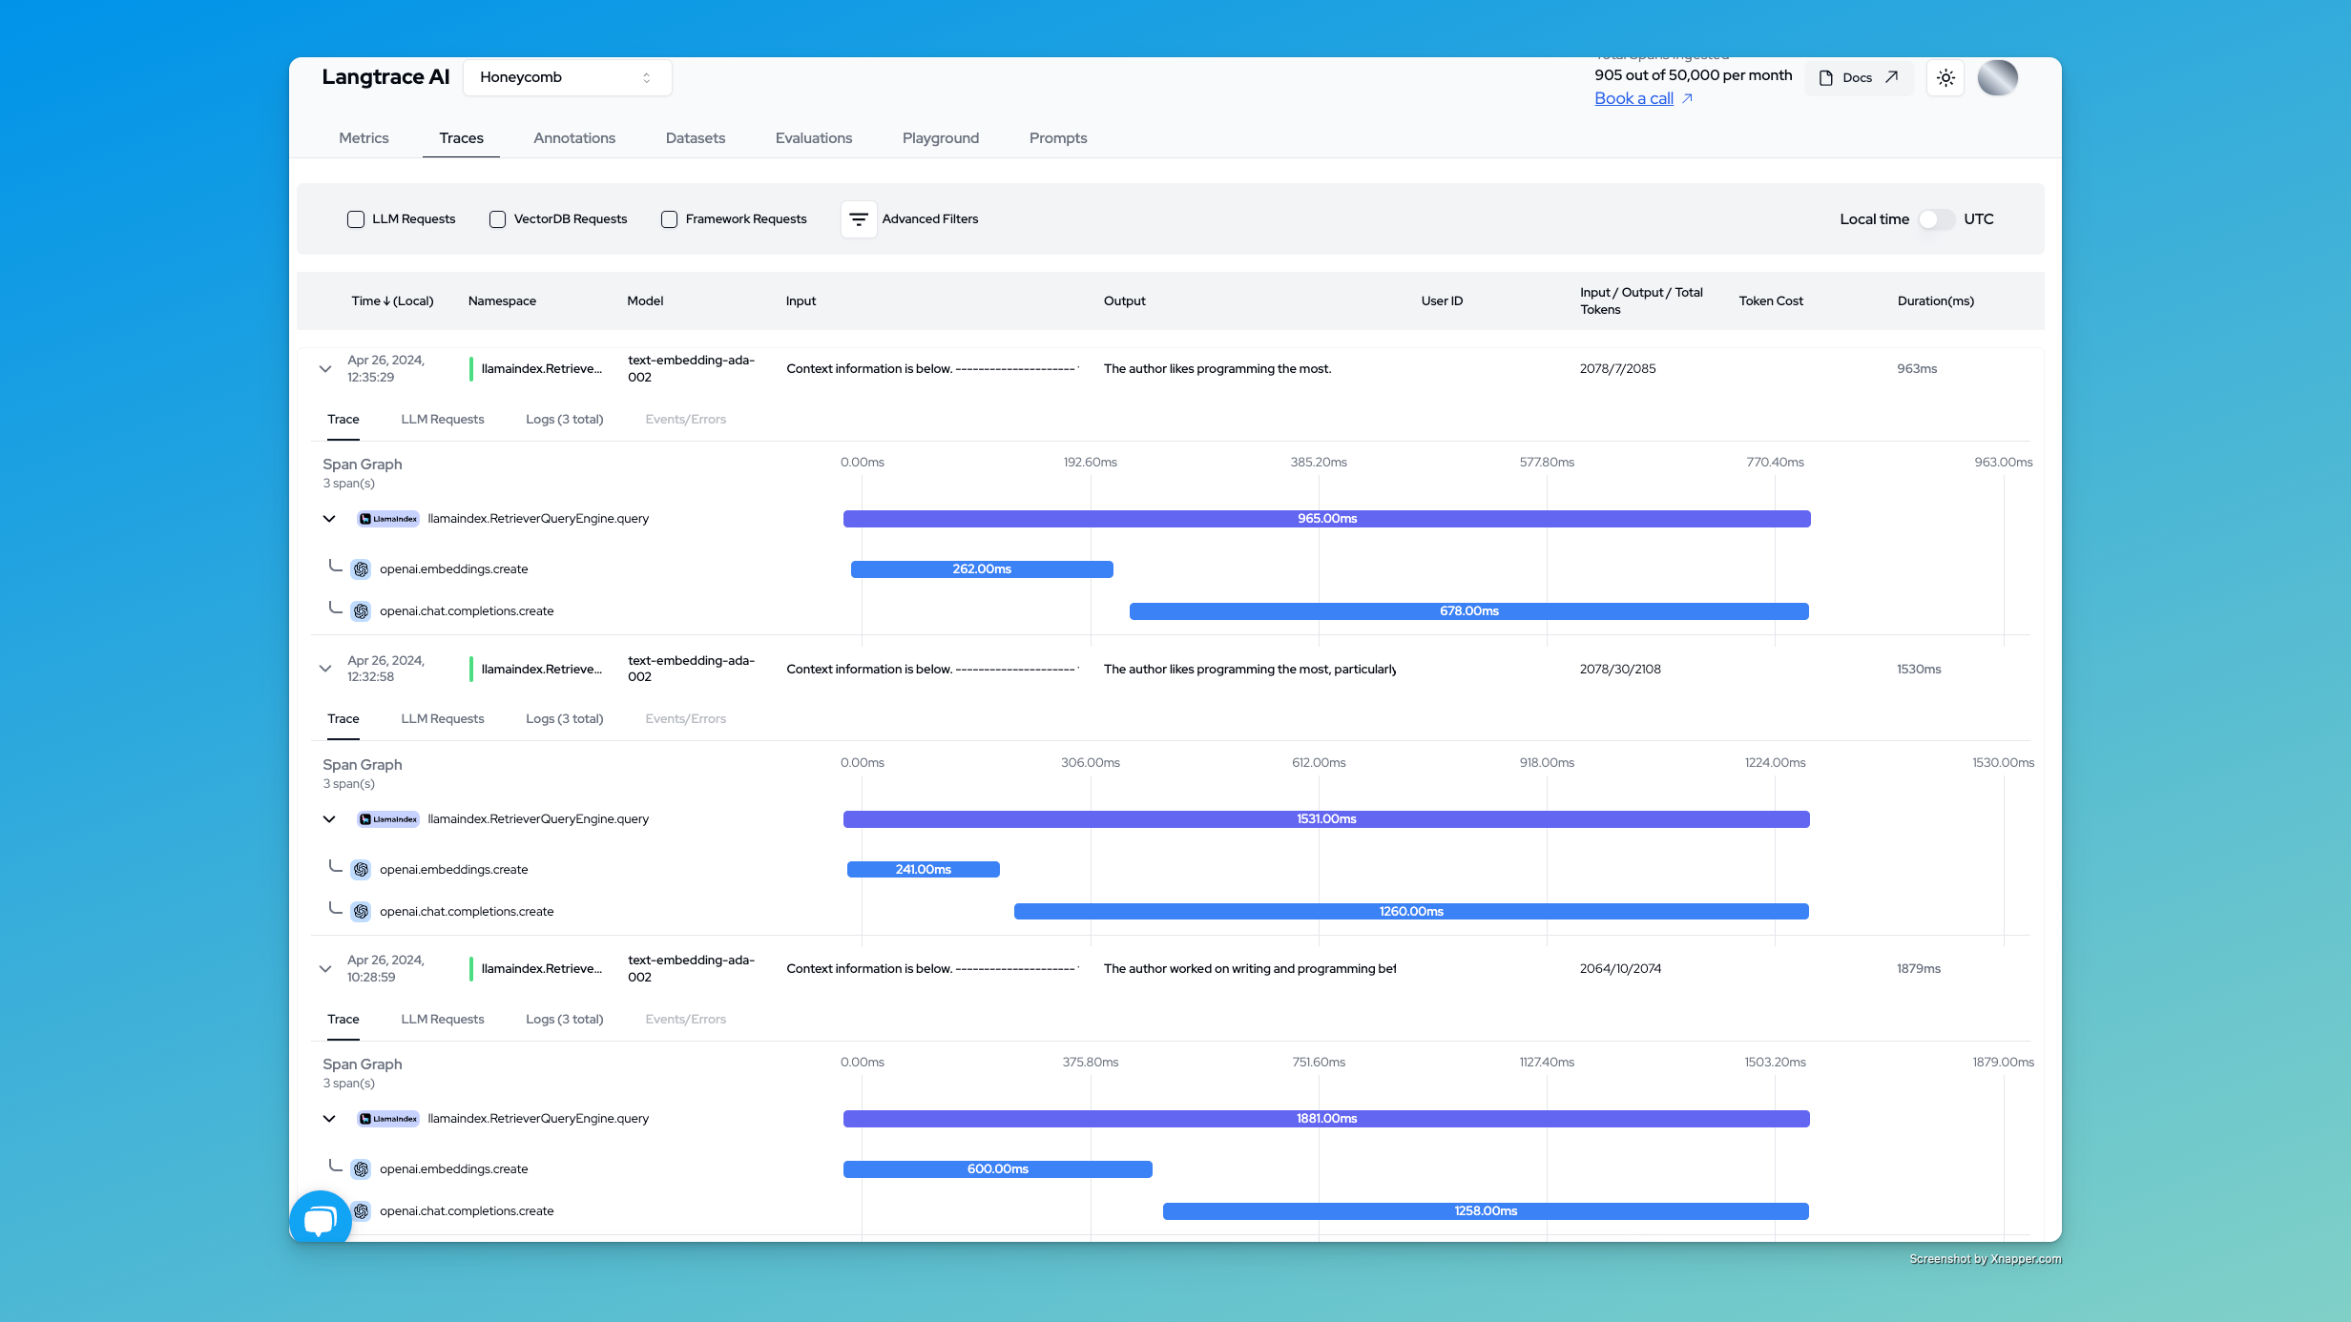Open the chat support bubble
Image resolution: width=2351 pixels, height=1322 pixels.
321,1220
